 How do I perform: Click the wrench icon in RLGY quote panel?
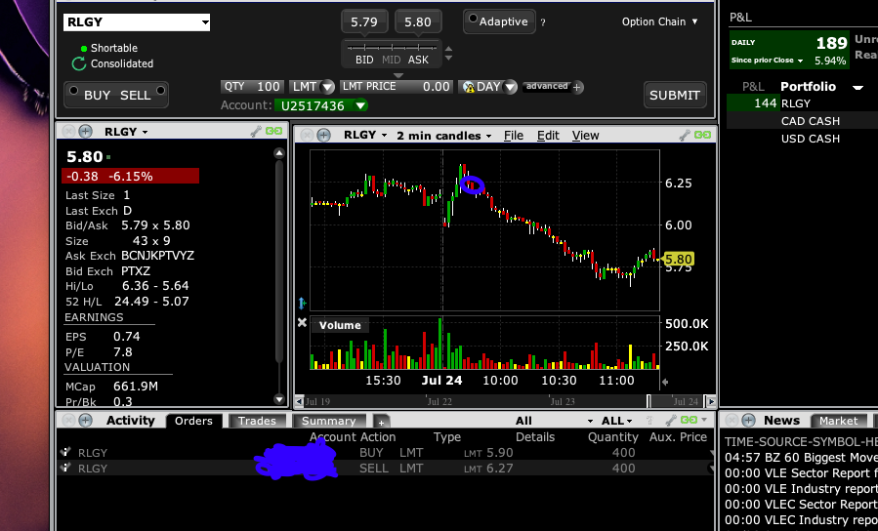(257, 132)
